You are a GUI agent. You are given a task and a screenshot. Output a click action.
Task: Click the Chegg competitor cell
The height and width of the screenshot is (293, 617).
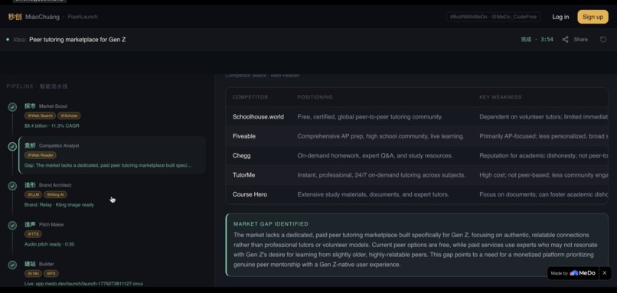pos(241,155)
